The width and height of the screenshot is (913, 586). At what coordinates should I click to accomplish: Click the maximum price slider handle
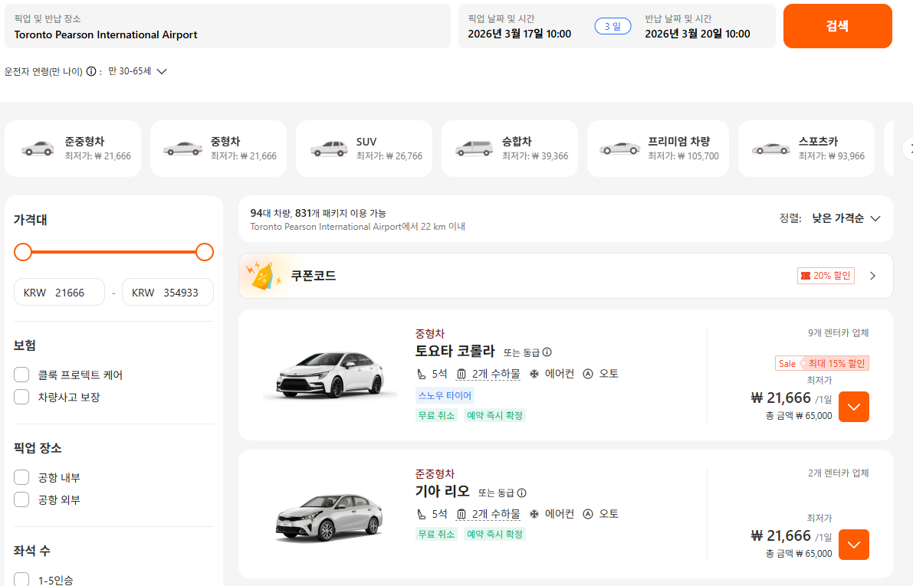205,252
